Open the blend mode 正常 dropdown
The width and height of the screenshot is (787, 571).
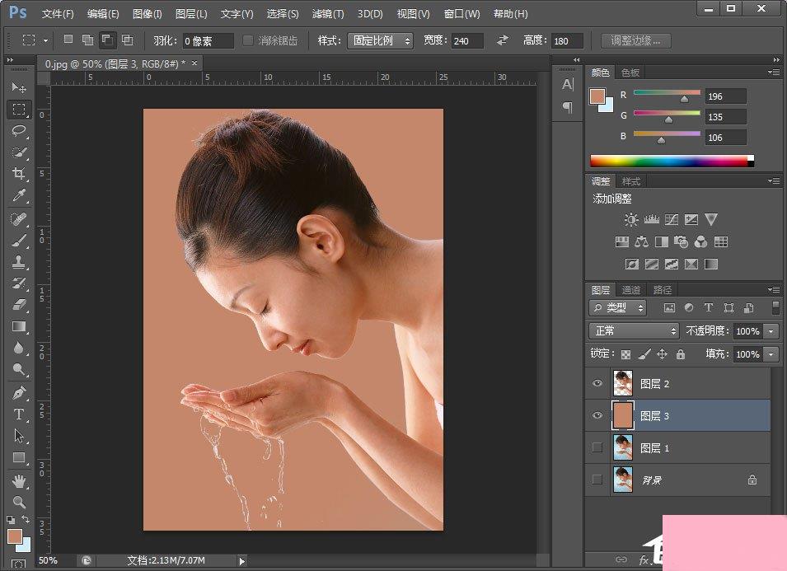pyautogui.click(x=634, y=331)
